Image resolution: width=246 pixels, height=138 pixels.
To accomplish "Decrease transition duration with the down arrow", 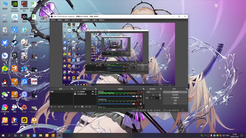I will pyautogui.click(x=160, y=98).
